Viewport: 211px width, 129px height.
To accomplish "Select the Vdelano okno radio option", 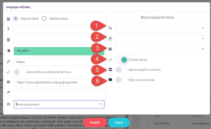I will (x=44, y=19).
